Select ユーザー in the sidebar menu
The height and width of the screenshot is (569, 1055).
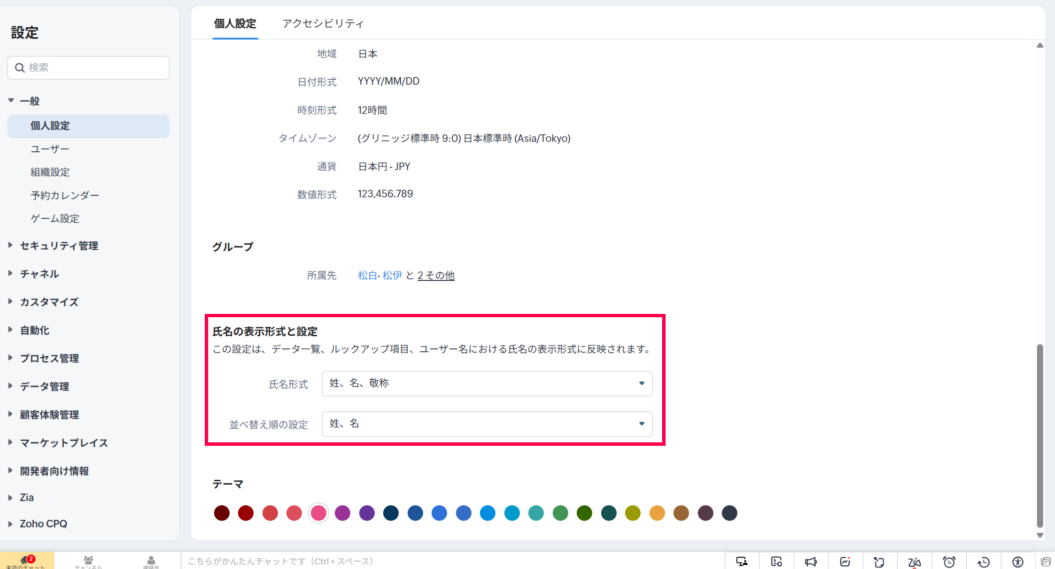pyautogui.click(x=49, y=149)
